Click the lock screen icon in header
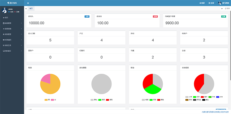The width and height of the screenshot is (231, 114). point(200,3)
